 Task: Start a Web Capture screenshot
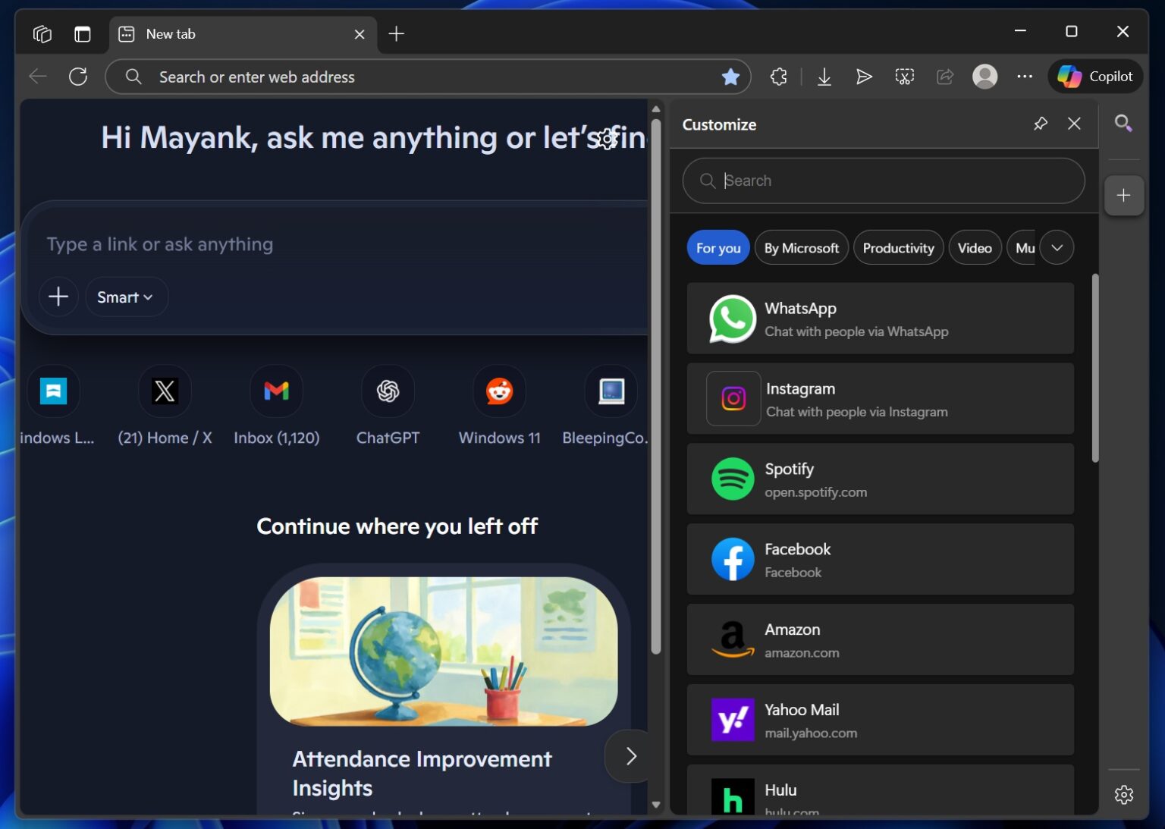click(x=904, y=76)
